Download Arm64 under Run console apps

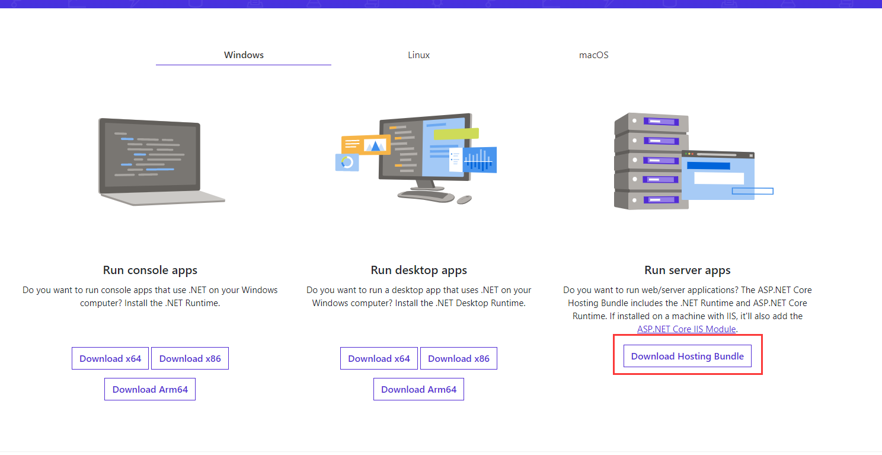click(150, 389)
